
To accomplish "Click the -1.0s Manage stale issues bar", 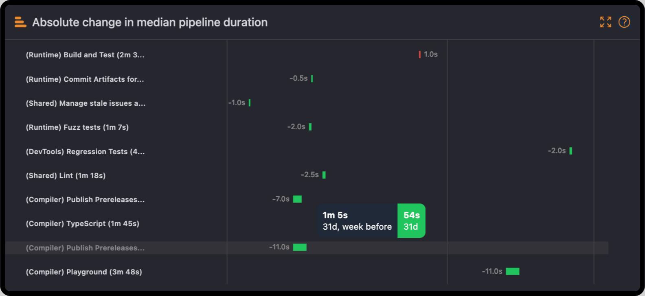I will point(250,103).
